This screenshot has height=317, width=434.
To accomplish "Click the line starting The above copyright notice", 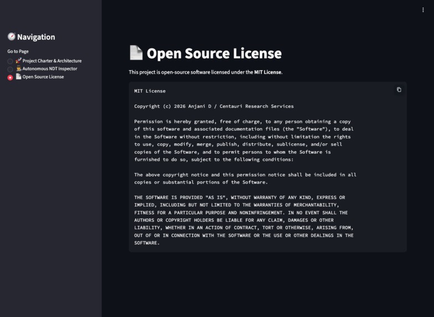I will 245,175.
